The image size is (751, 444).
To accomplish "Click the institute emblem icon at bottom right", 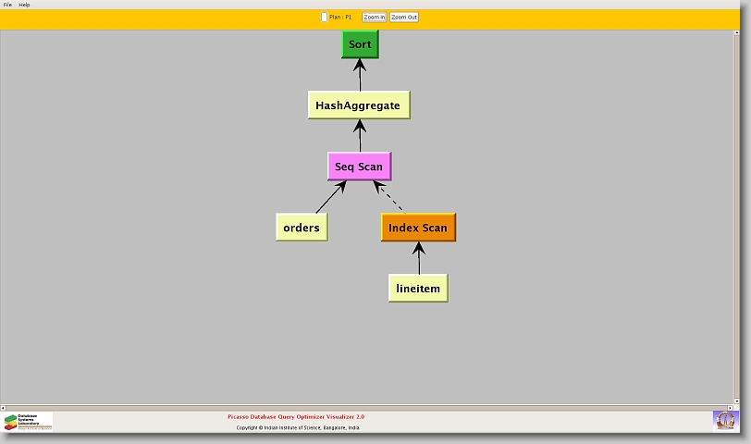I will [x=725, y=420].
